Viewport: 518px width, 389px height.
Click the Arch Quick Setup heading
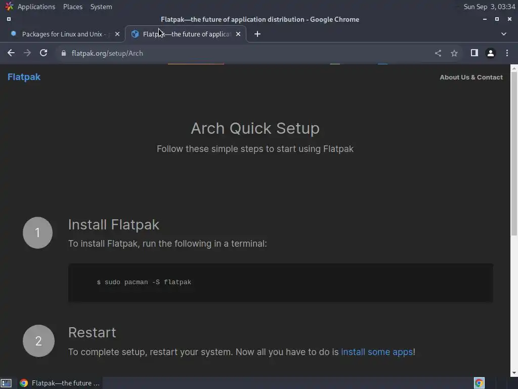255,128
